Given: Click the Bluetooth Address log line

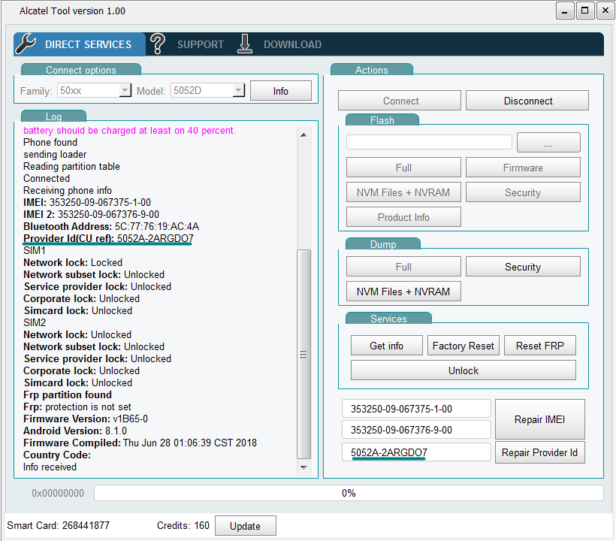Looking at the screenshot, I should [x=111, y=226].
